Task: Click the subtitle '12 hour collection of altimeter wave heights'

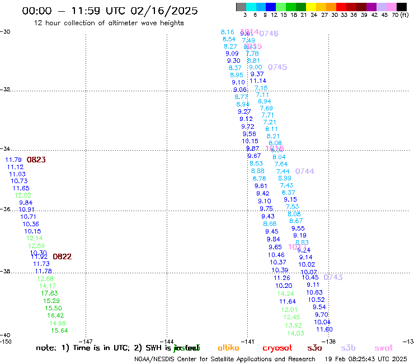Action: click(x=109, y=23)
